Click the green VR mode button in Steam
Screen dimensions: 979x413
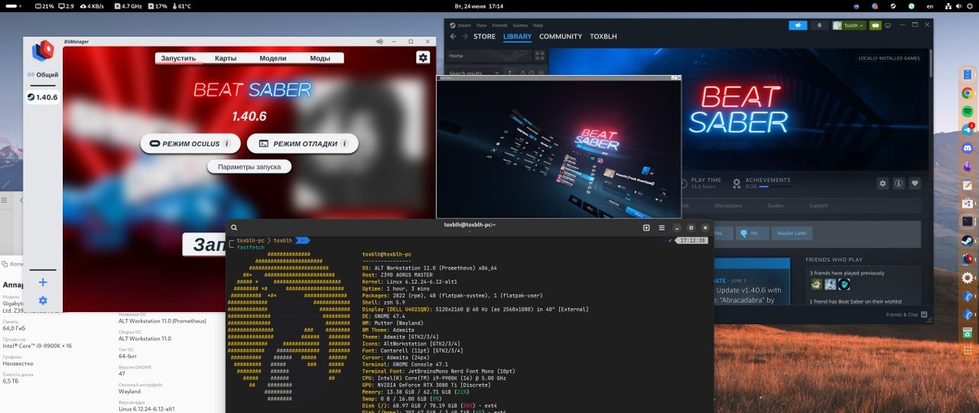tap(875, 25)
